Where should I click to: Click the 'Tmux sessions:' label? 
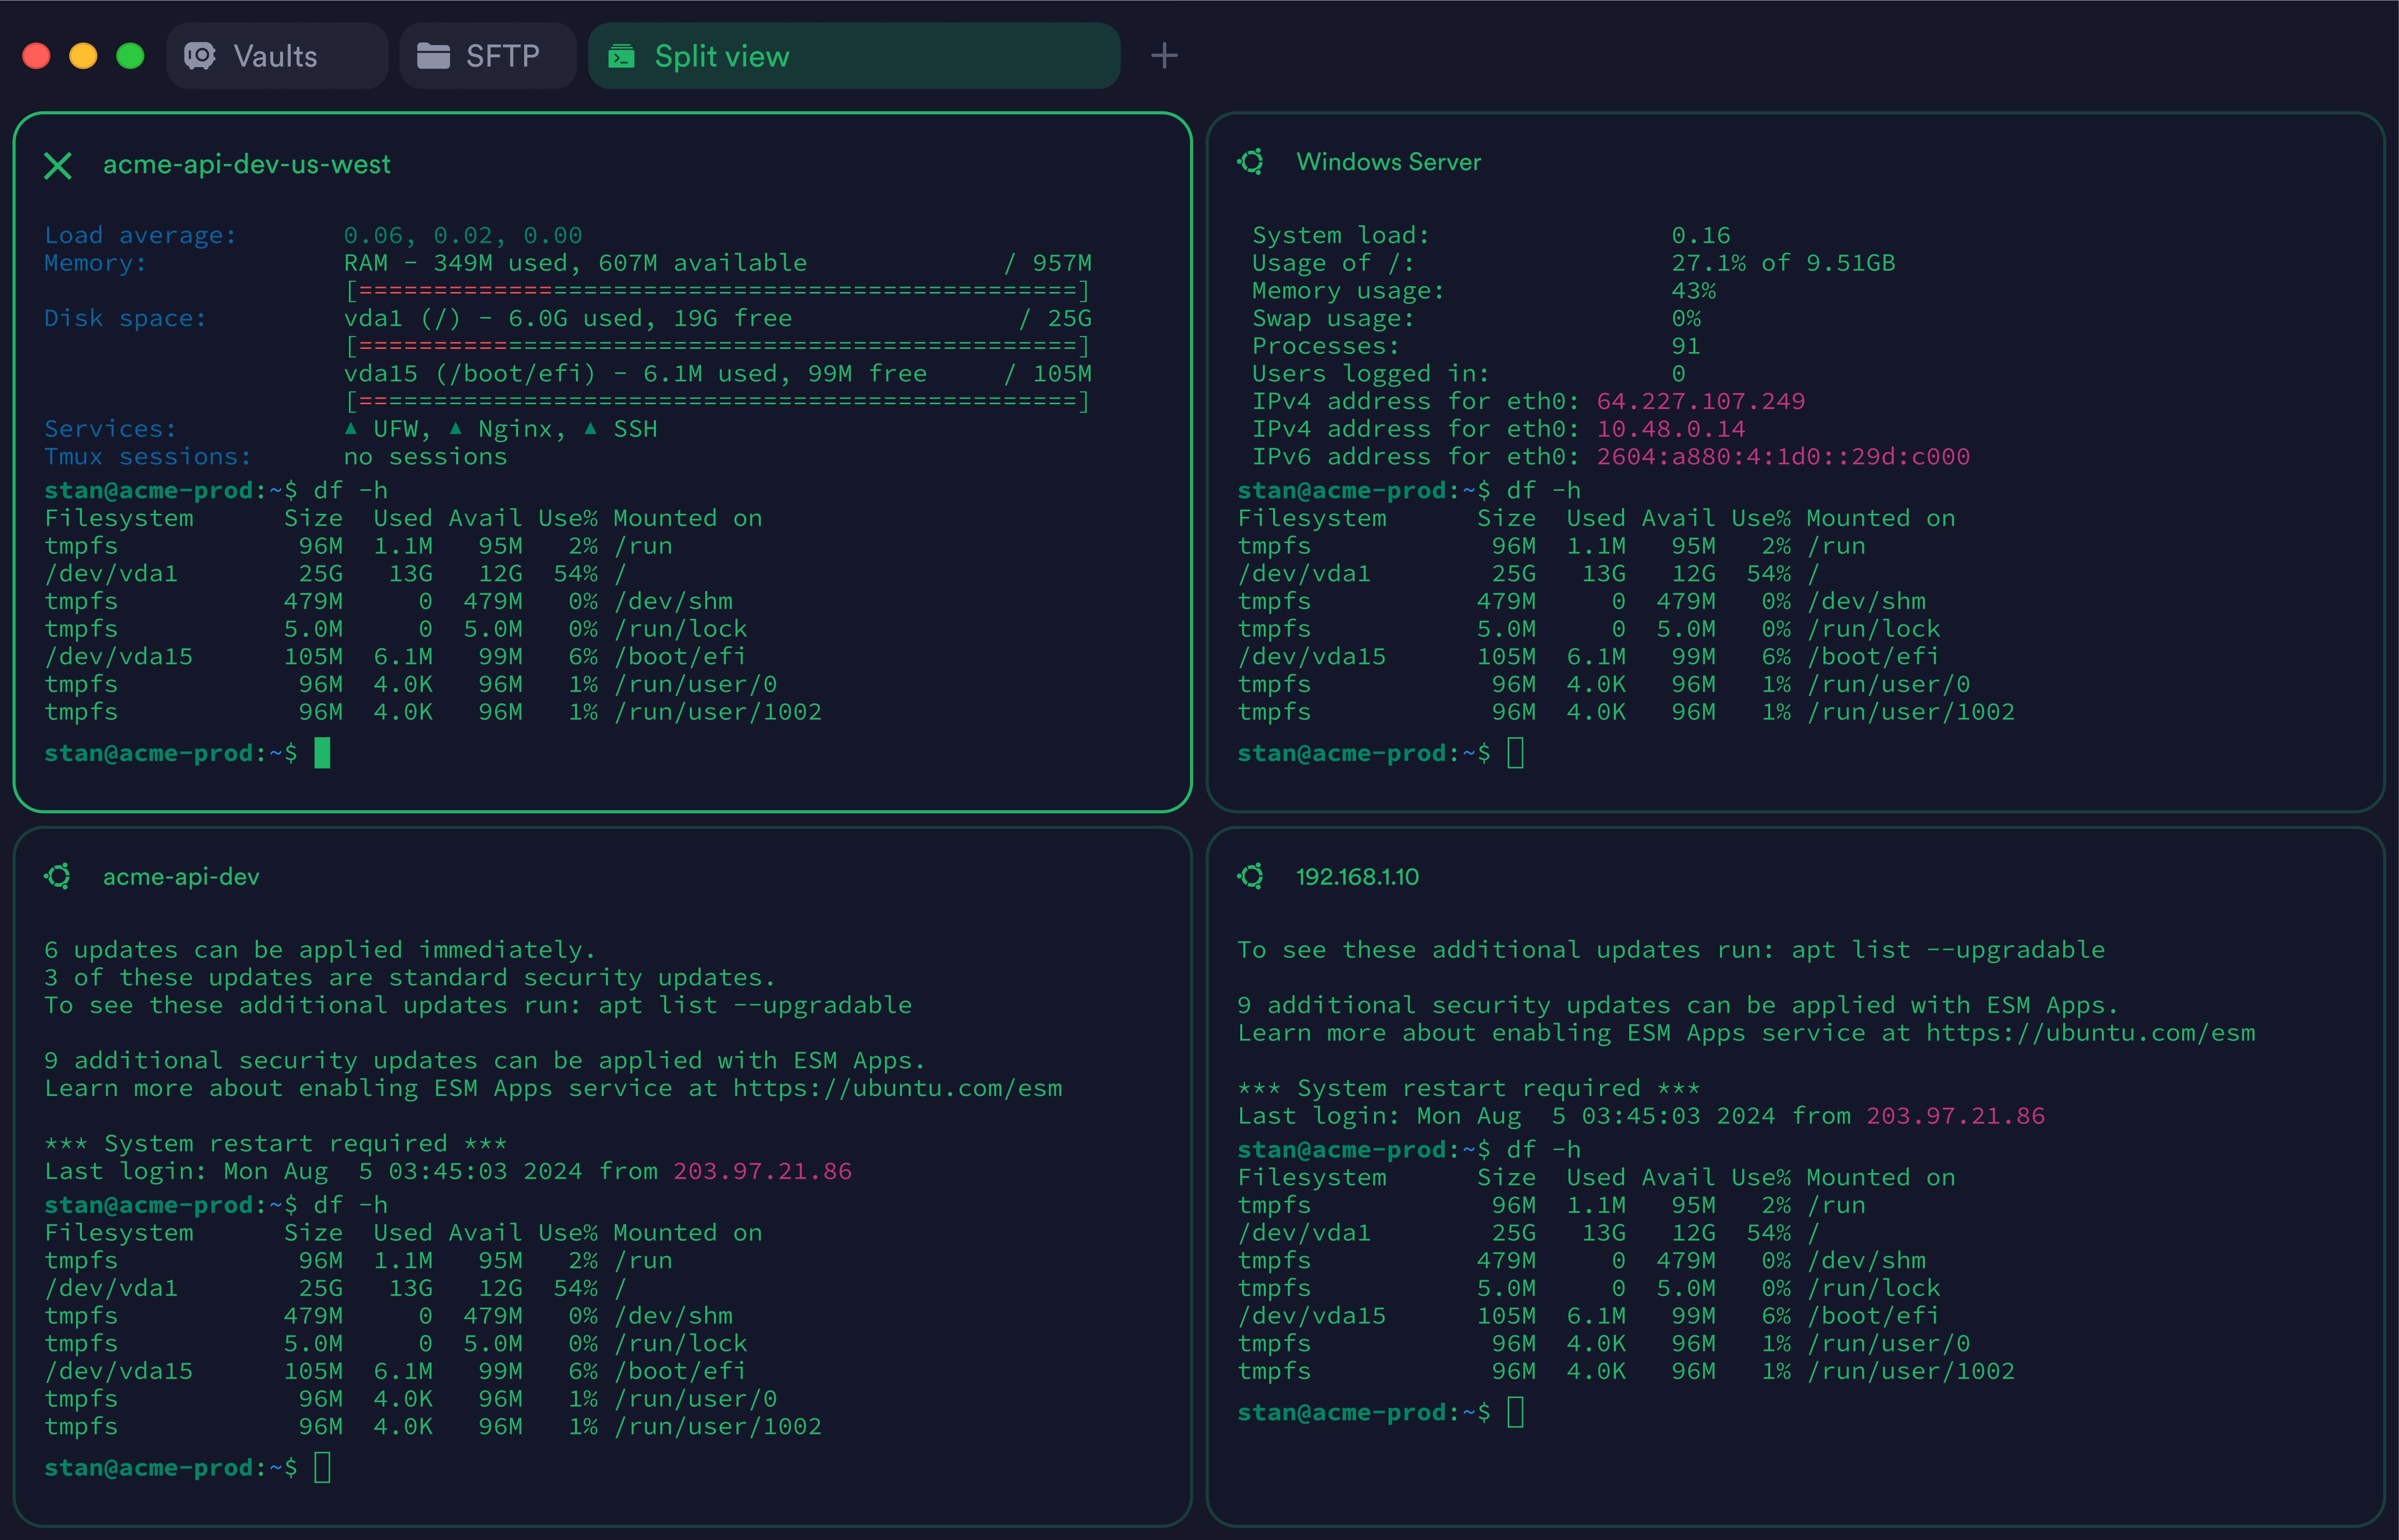148,457
